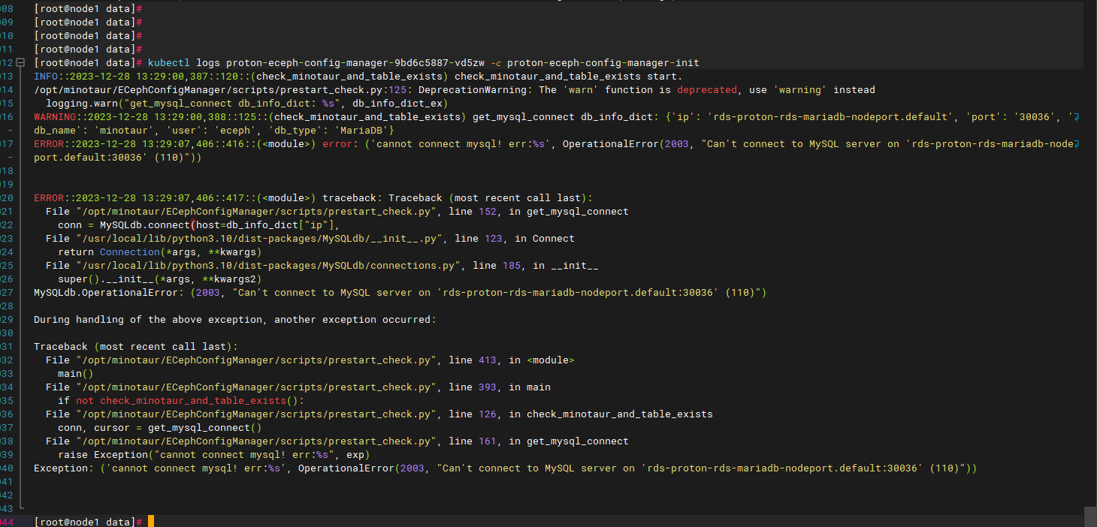The image size is (1097, 527).
Task: Click the 'line 152, in get_mysql_connect' file line
Action: coord(337,212)
